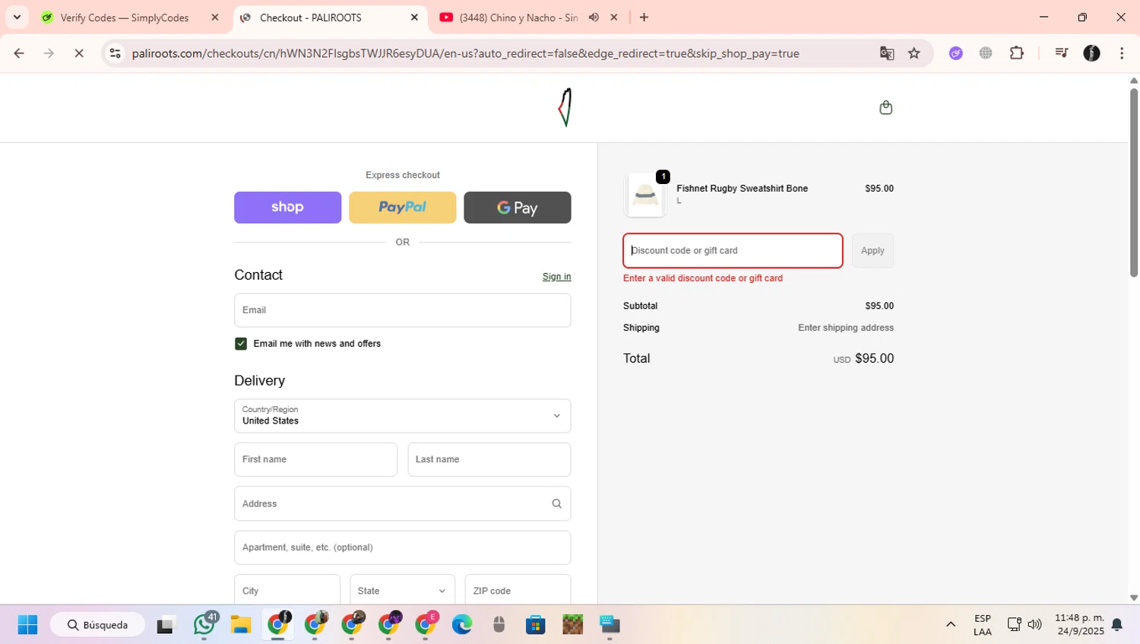Open Microsoft Edge from taskbar
1140x644 pixels.
pyautogui.click(x=462, y=625)
